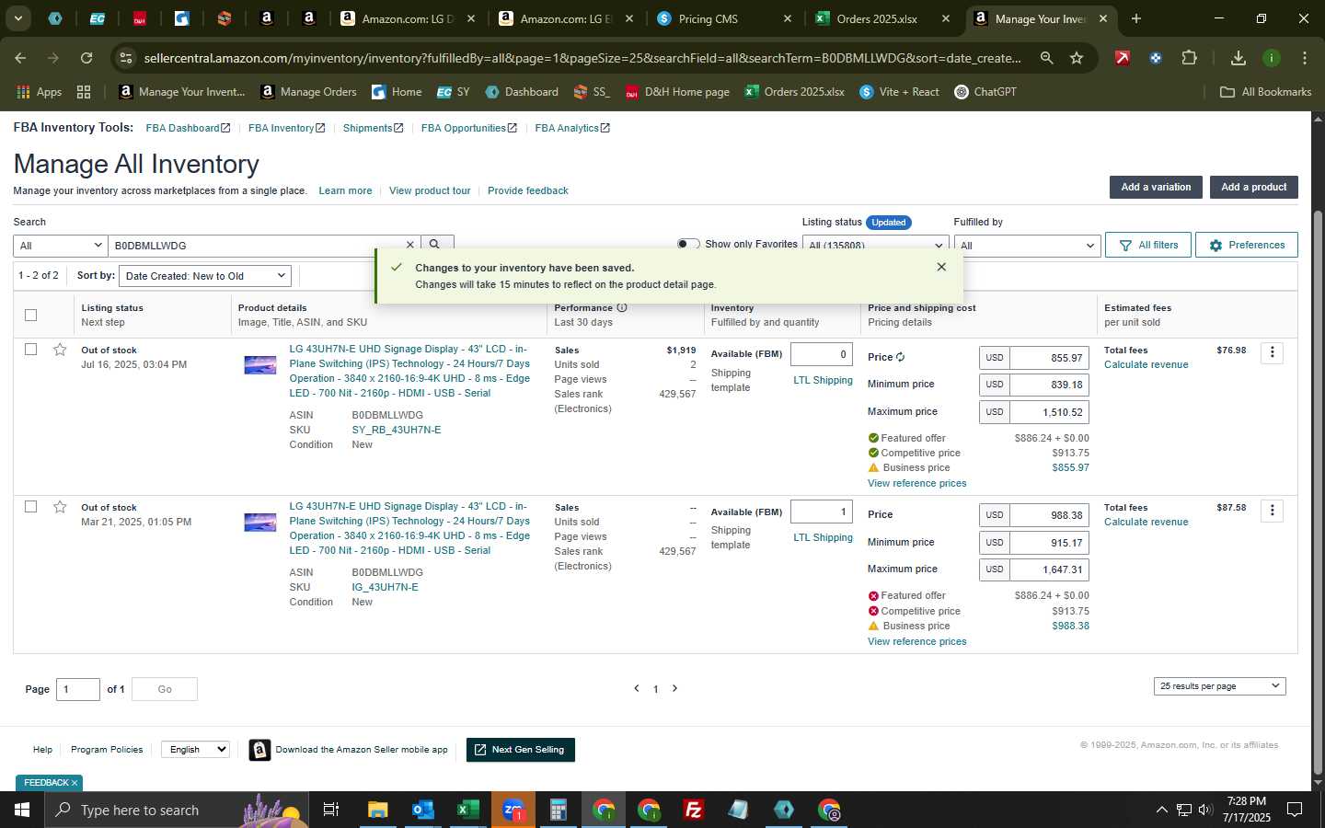Open the Chrome three-dot menu
1325x828 pixels.
[x=1304, y=58]
